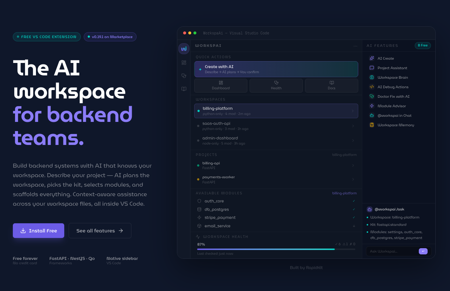Expand the saas-auth-api workspace chevron

click(353, 126)
